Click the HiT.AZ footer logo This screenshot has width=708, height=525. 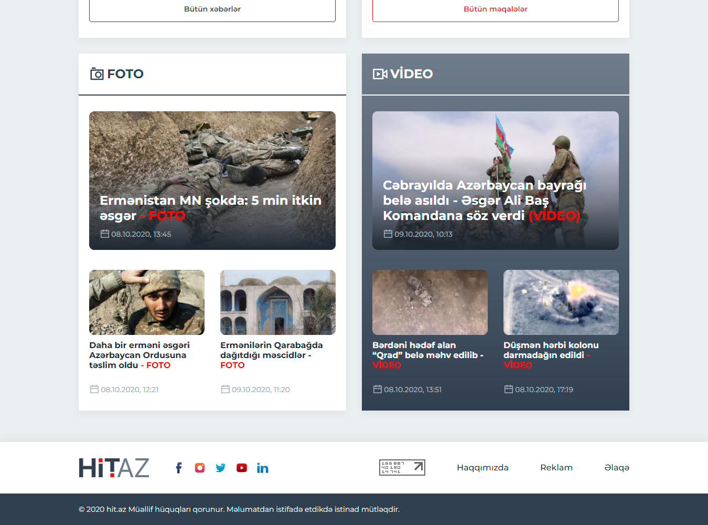point(114,468)
